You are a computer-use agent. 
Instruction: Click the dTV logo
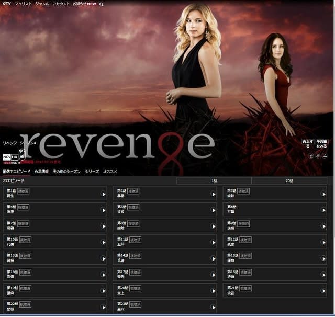pyautogui.click(x=7, y=4)
